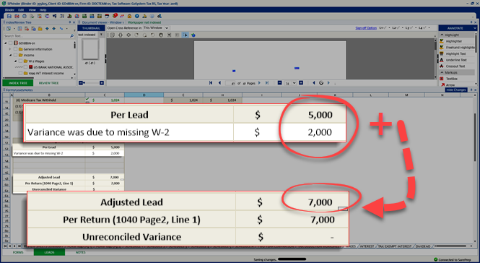Collapse the W-2 Wages folder node
Screen dimensions: 480x263
(x=15, y=61)
